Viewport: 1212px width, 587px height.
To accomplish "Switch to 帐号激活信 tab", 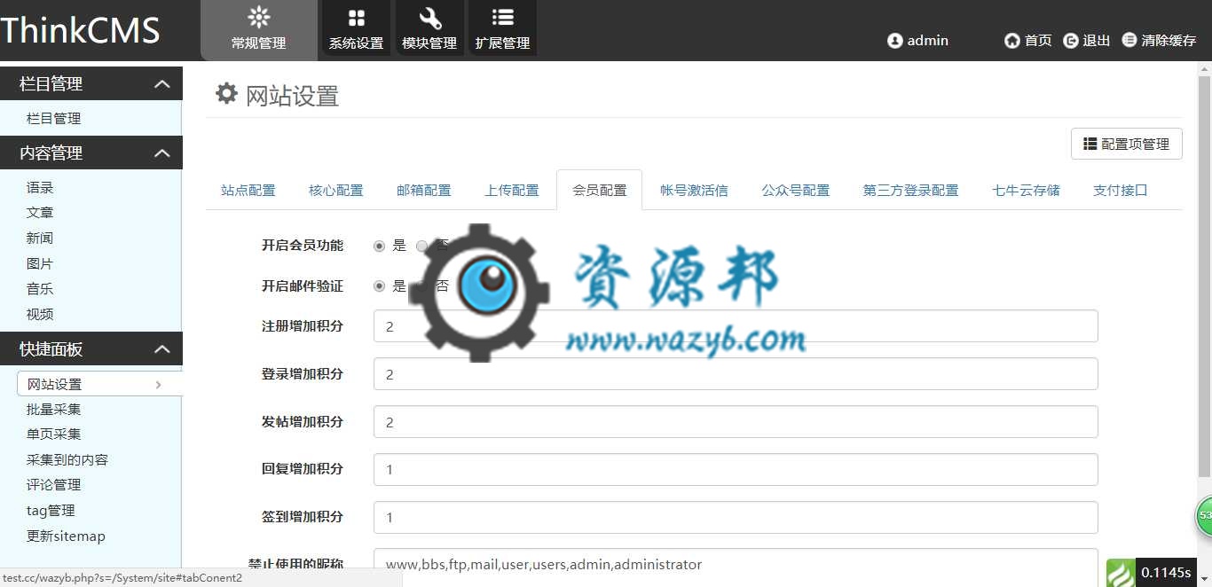I will [x=694, y=190].
